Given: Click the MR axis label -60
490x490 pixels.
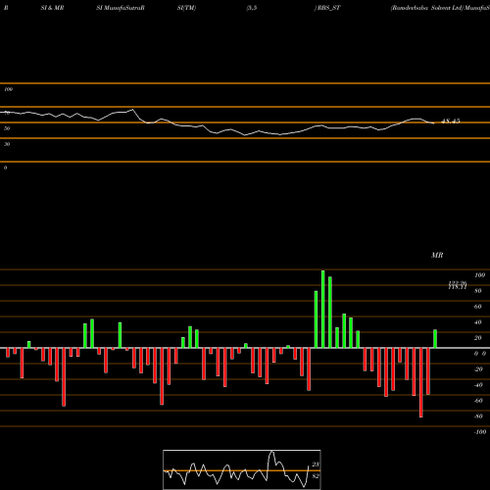Looking at the screenshot, I should tap(478, 401).
